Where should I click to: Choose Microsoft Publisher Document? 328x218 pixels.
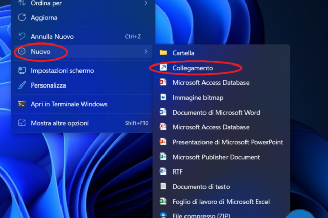(x=221, y=157)
